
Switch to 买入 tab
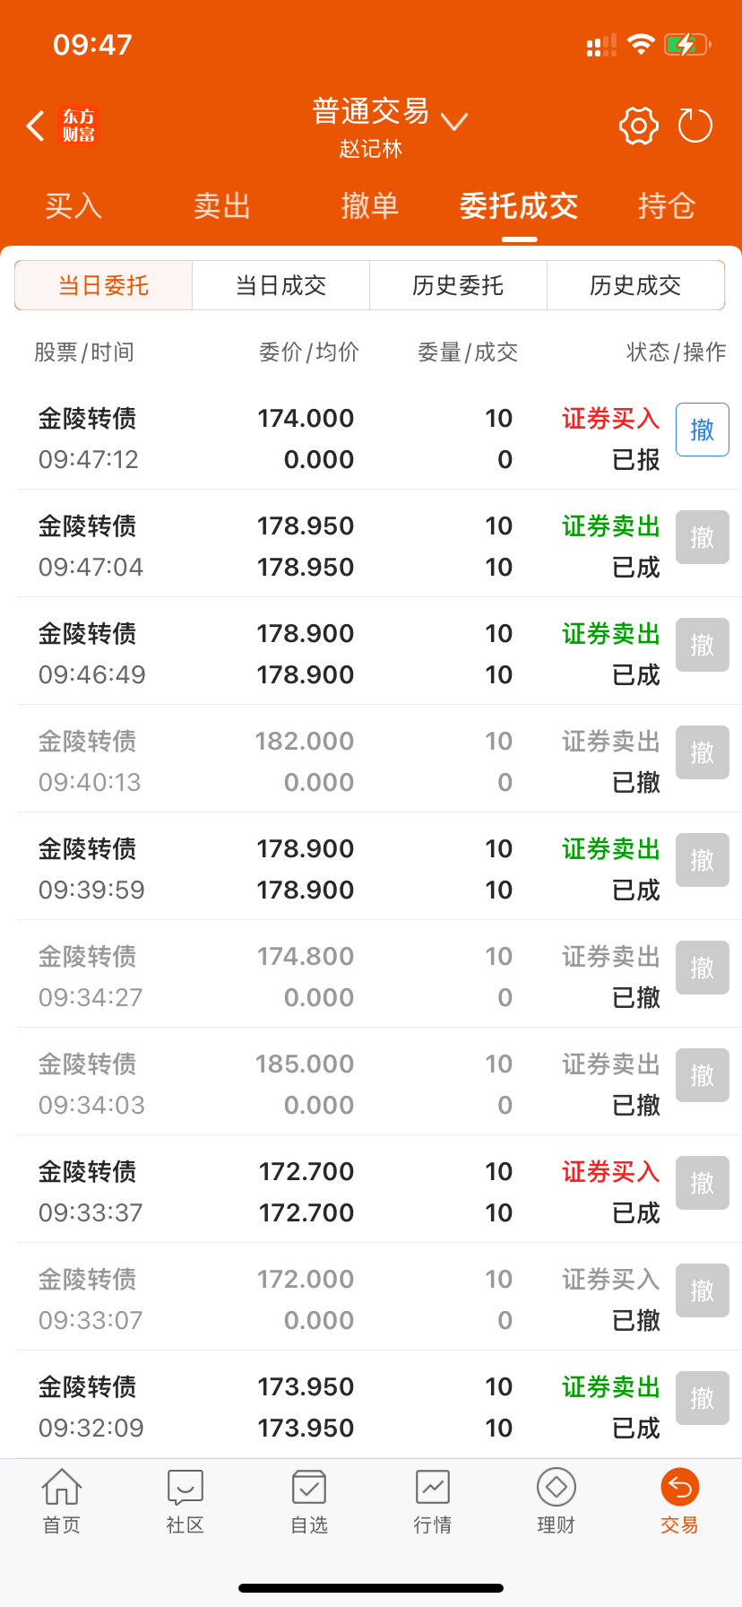tap(73, 206)
